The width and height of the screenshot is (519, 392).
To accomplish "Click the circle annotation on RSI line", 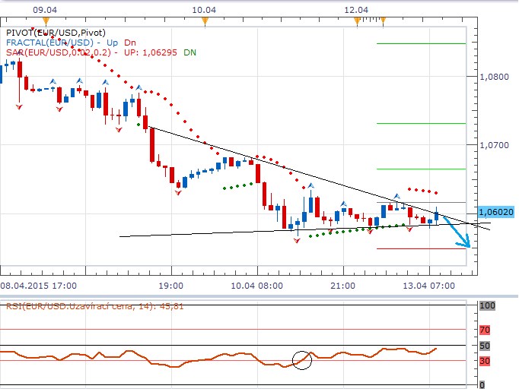I will [302, 359].
